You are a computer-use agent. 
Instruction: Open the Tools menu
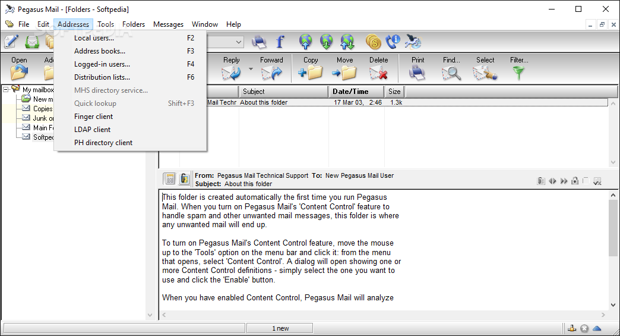click(106, 24)
